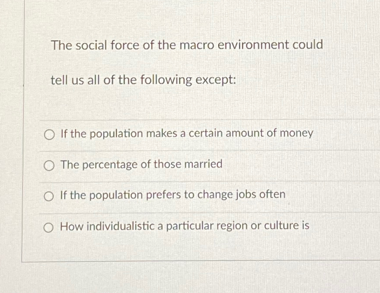Mark the second option's radio circle
Screen dimensions: 380x293
click(49, 165)
